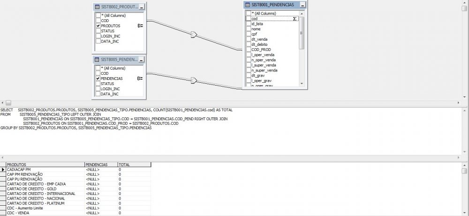This screenshot has width=469, height=216.
Task: Uncheck the PRODUTOS column checkbox
Action: pyautogui.click(x=98, y=26)
